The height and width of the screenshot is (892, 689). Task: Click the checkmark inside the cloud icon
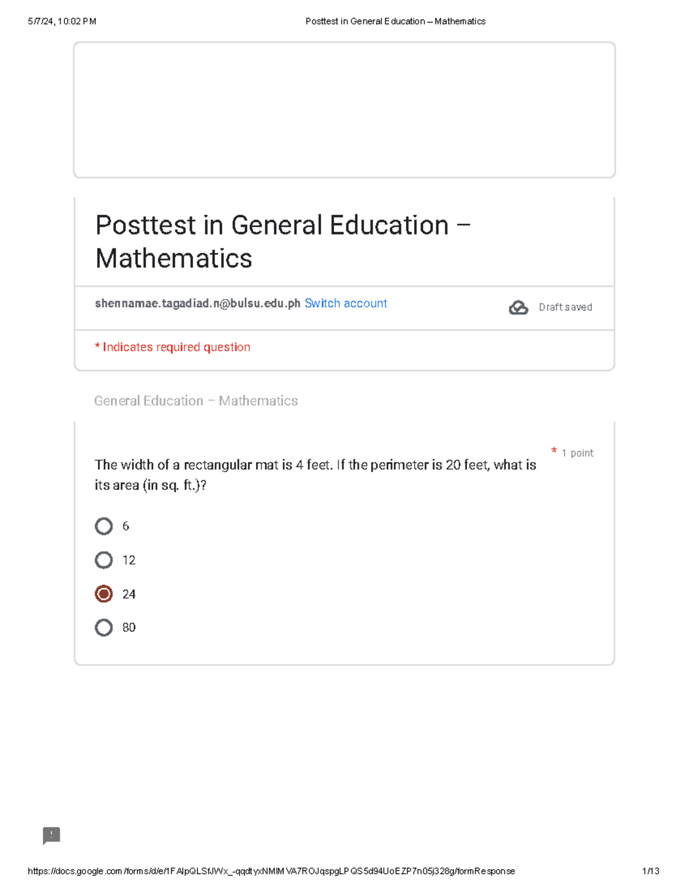click(x=518, y=307)
